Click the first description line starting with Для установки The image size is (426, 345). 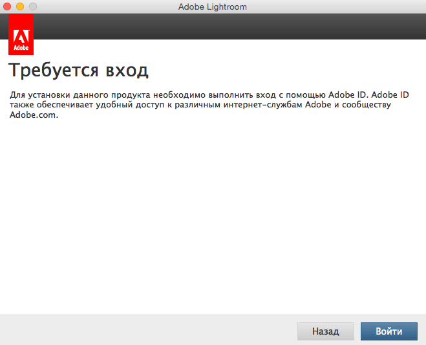pos(209,95)
